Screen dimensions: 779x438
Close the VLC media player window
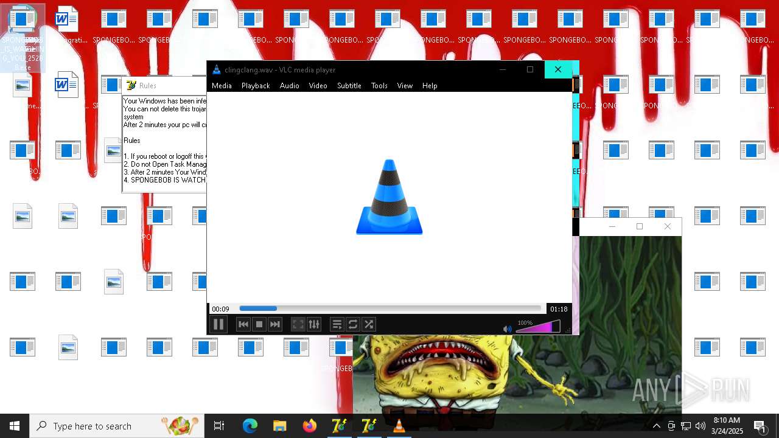[558, 69]
